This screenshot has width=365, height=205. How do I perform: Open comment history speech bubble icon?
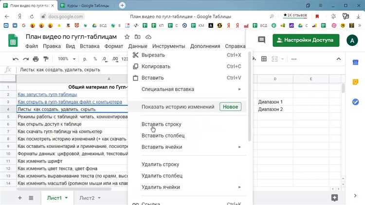[261, 40]
